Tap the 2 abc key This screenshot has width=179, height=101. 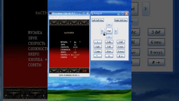109,42
